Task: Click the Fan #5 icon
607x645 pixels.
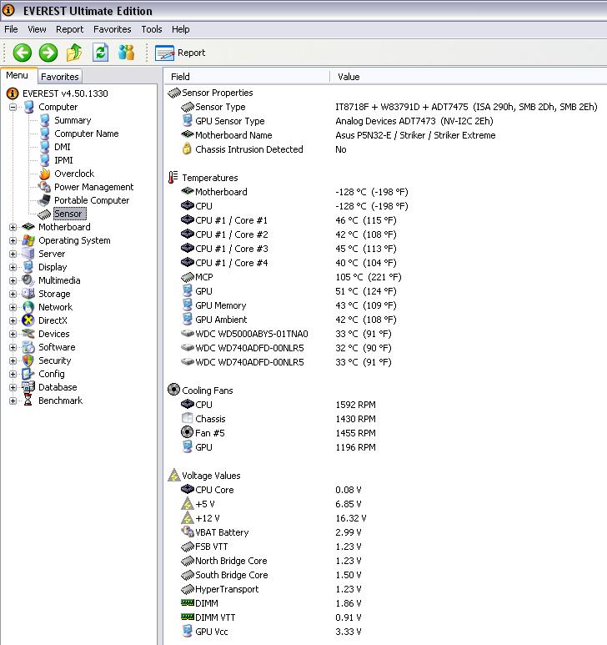Action: pyautogui.click(x=187, y=432)
